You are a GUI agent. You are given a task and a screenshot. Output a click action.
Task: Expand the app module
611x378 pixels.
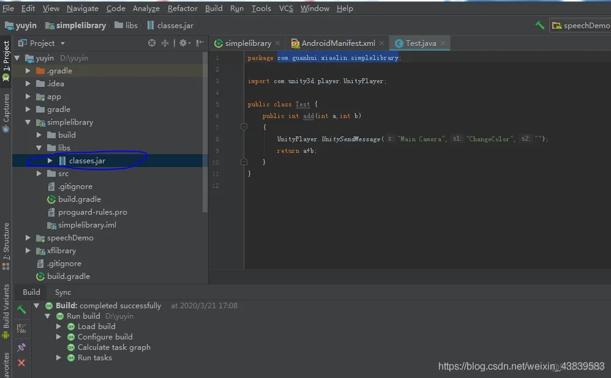[28, 97]
